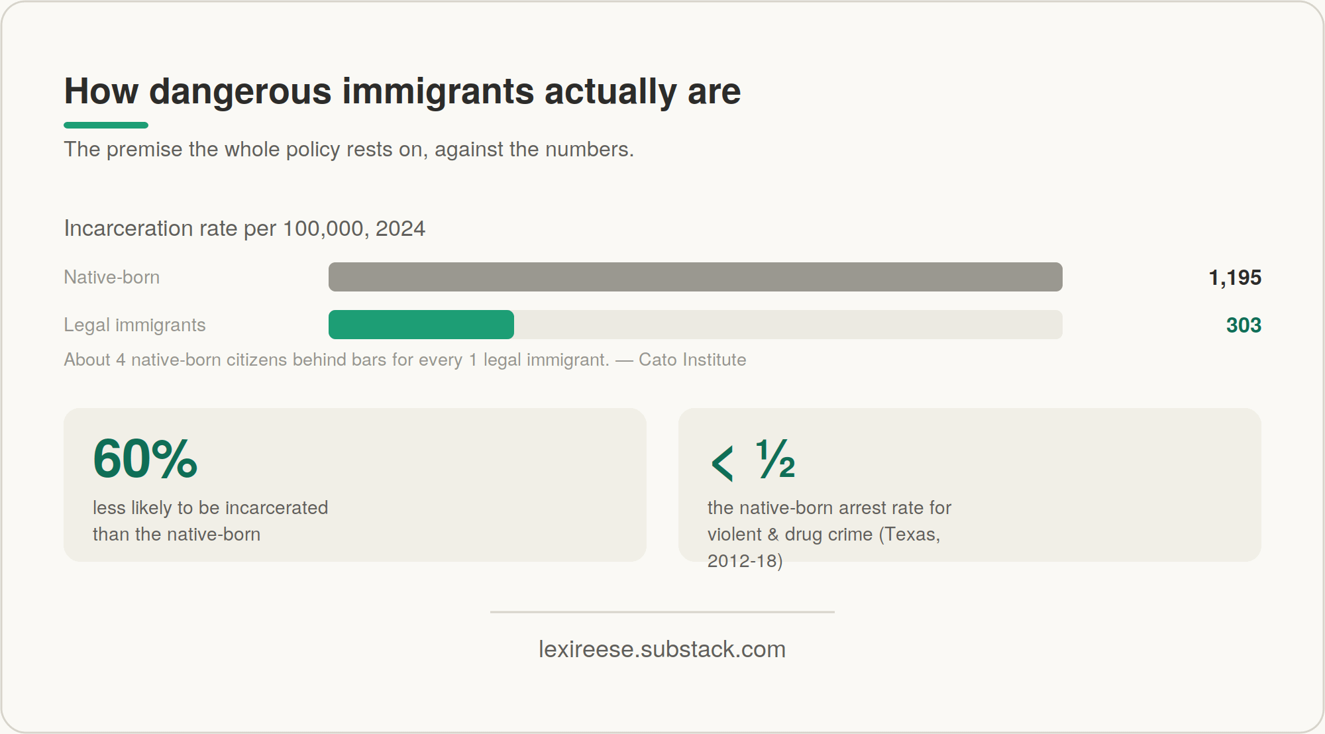Viewport: 1325px width, 734px height.
Task: Click the less-than one-half symbol
Action: coord(753,460)
